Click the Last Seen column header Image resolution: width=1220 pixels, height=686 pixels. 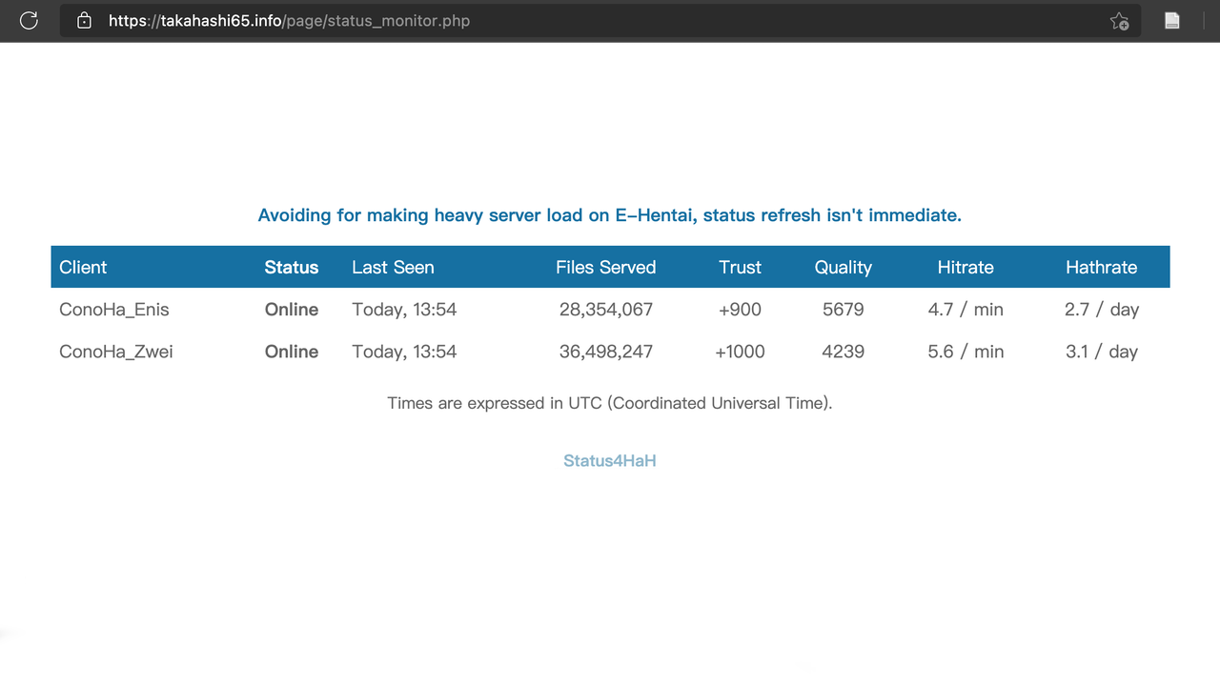point(393,268)
